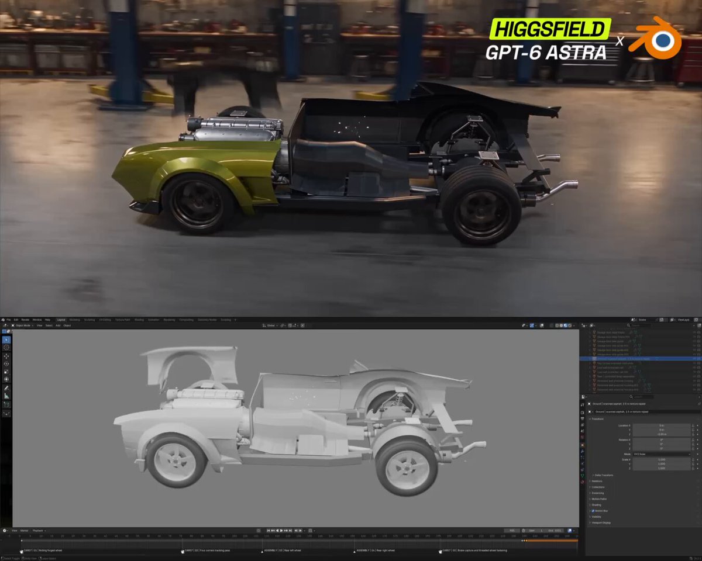Activate the Move tool
702x561 pixels.
point(6,356)
